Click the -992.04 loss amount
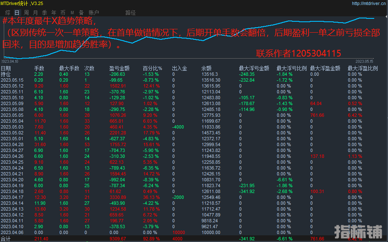 click(x=117, y=180)
